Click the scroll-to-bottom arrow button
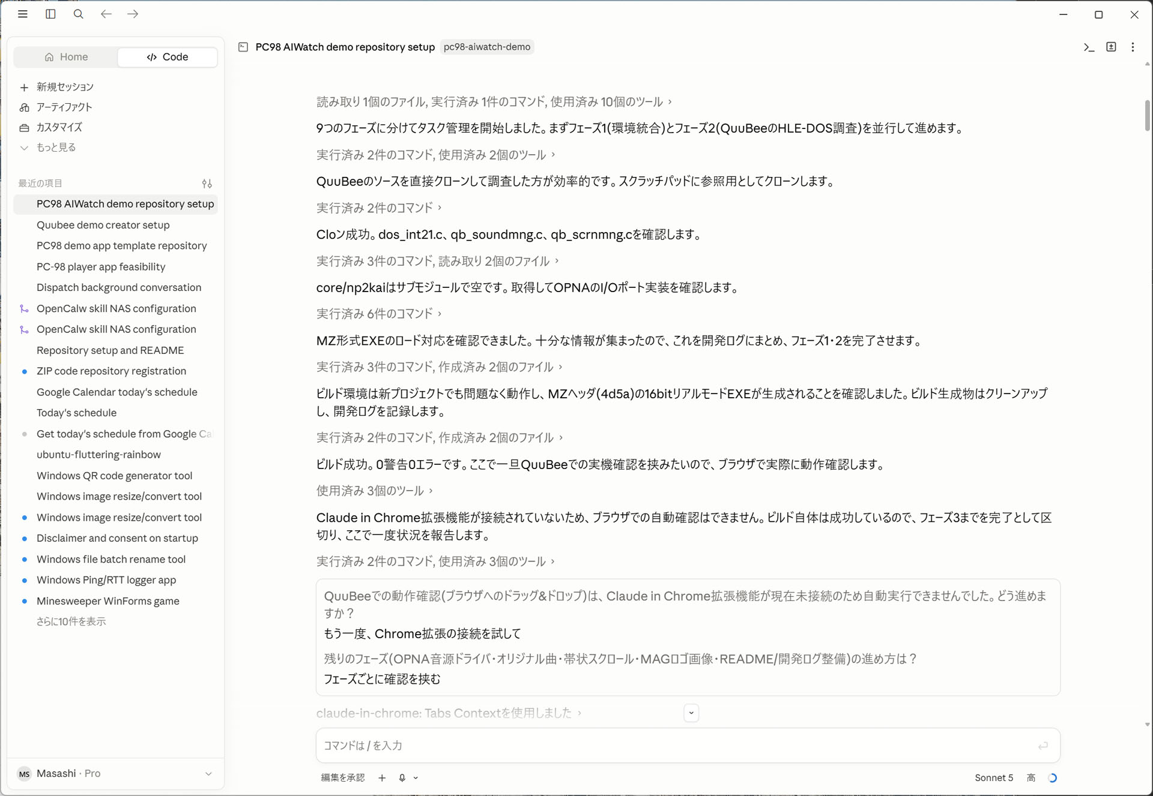 point(691,713)
